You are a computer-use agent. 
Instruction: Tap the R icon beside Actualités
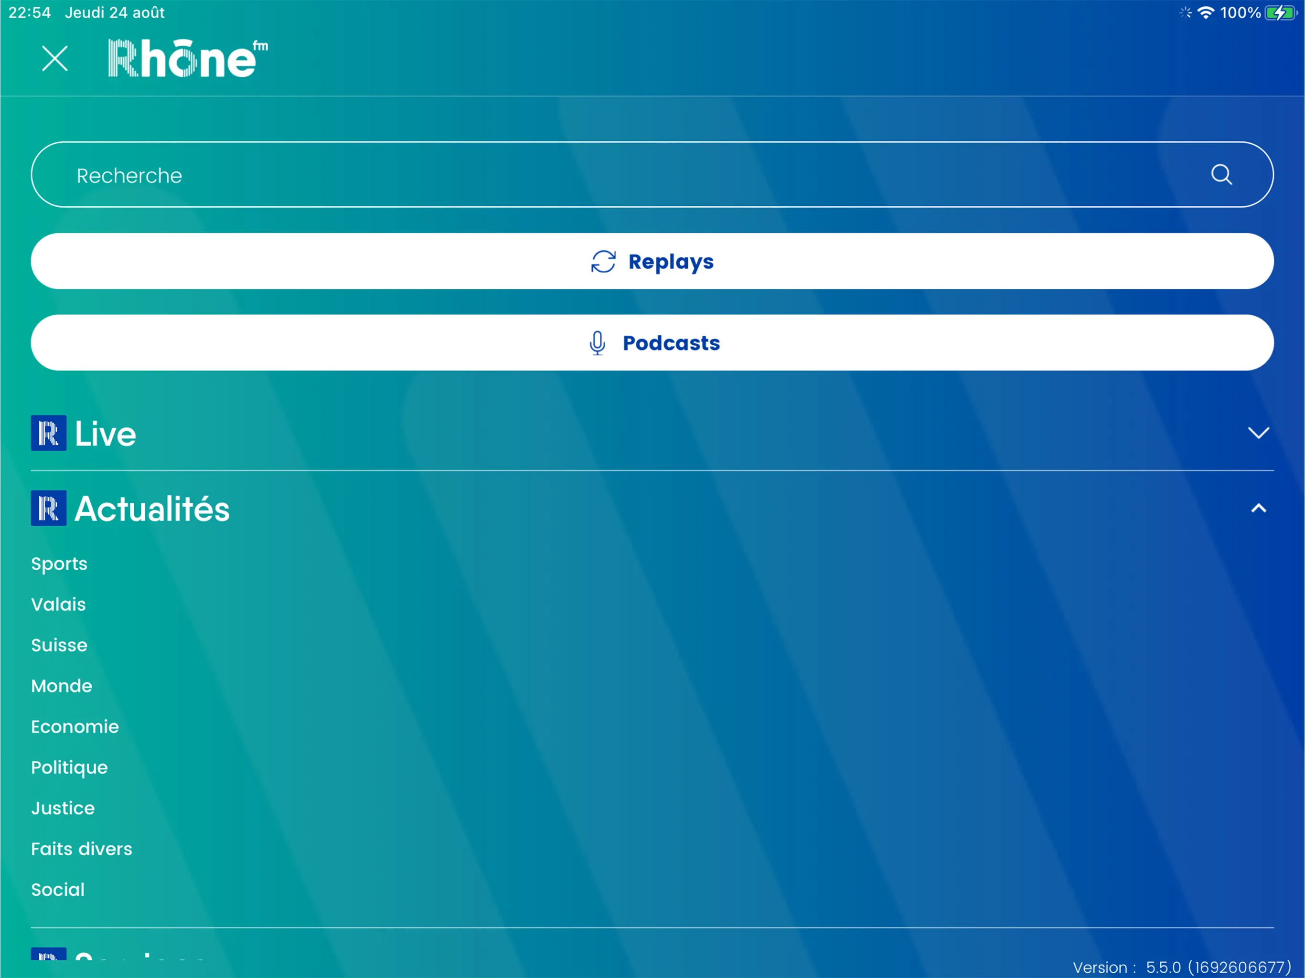click(x=48, y=509)
